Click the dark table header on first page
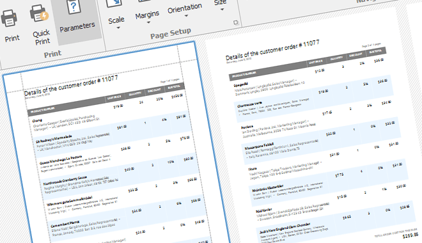 coord(106,100)
